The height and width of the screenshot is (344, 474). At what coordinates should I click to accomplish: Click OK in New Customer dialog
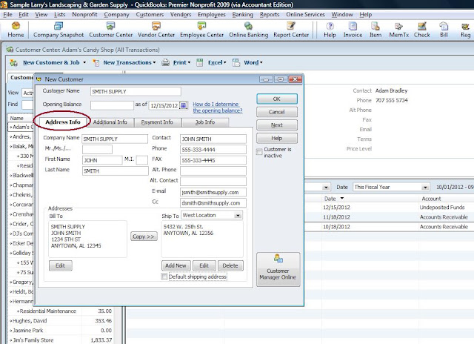[276, 99]
